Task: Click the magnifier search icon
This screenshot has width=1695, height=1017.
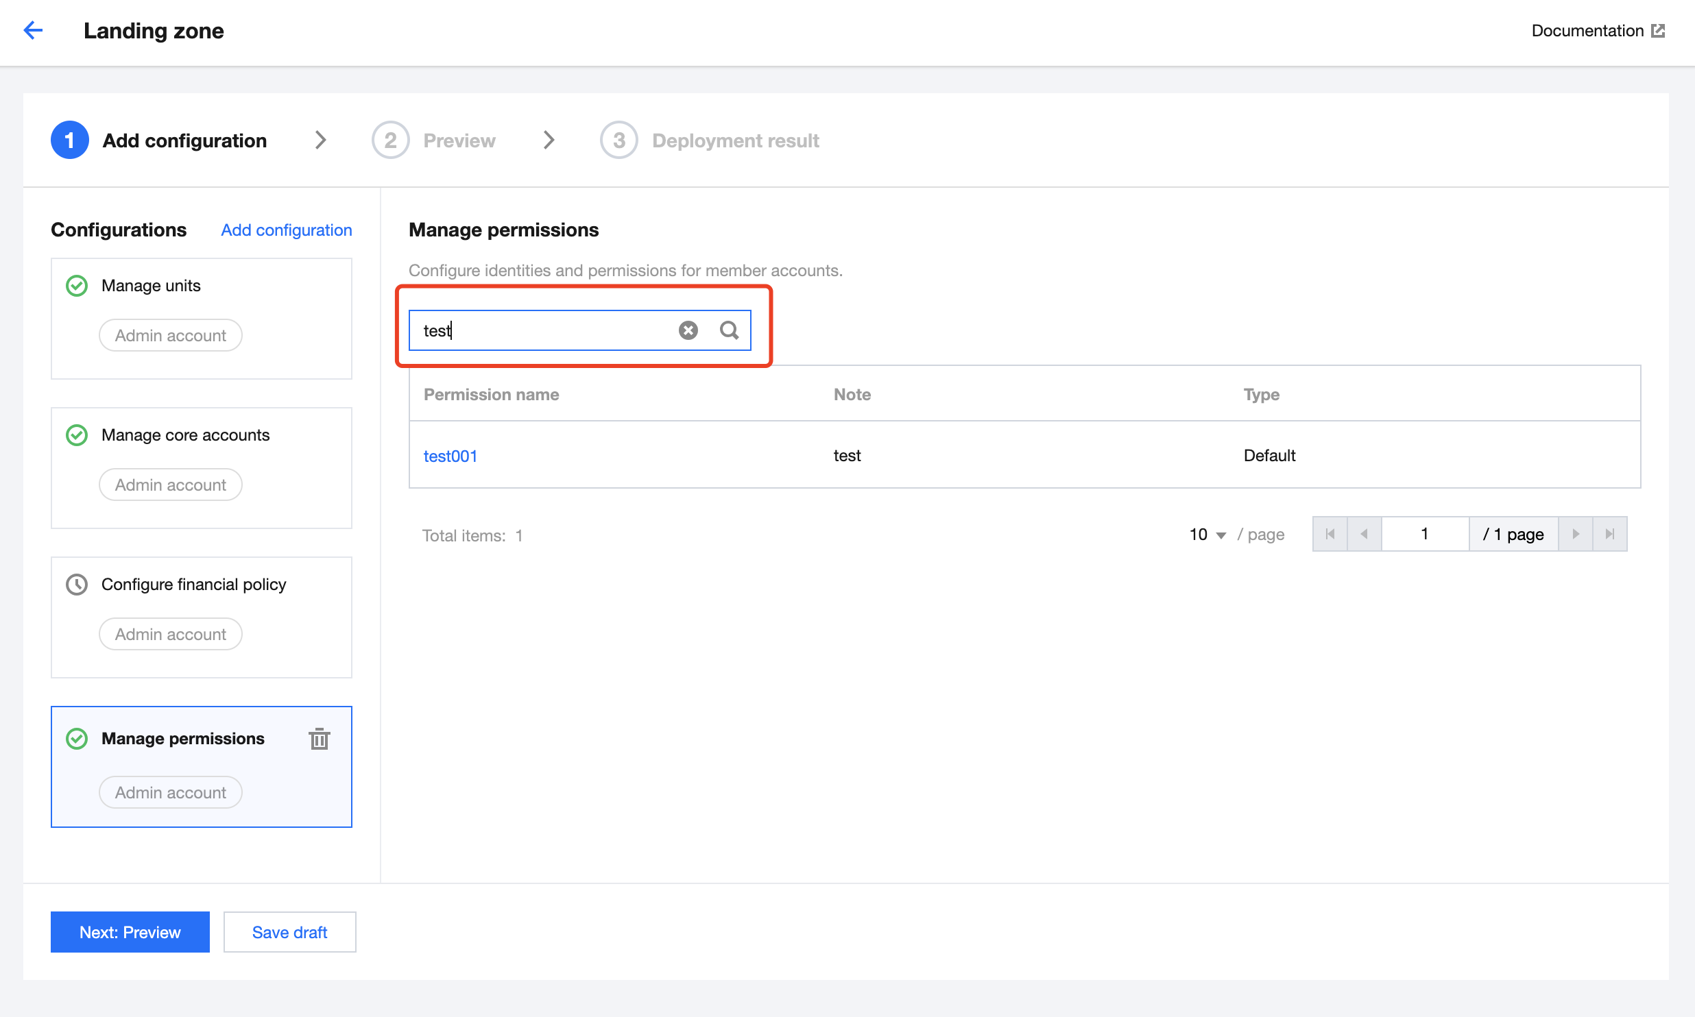Action: [729, 330]
